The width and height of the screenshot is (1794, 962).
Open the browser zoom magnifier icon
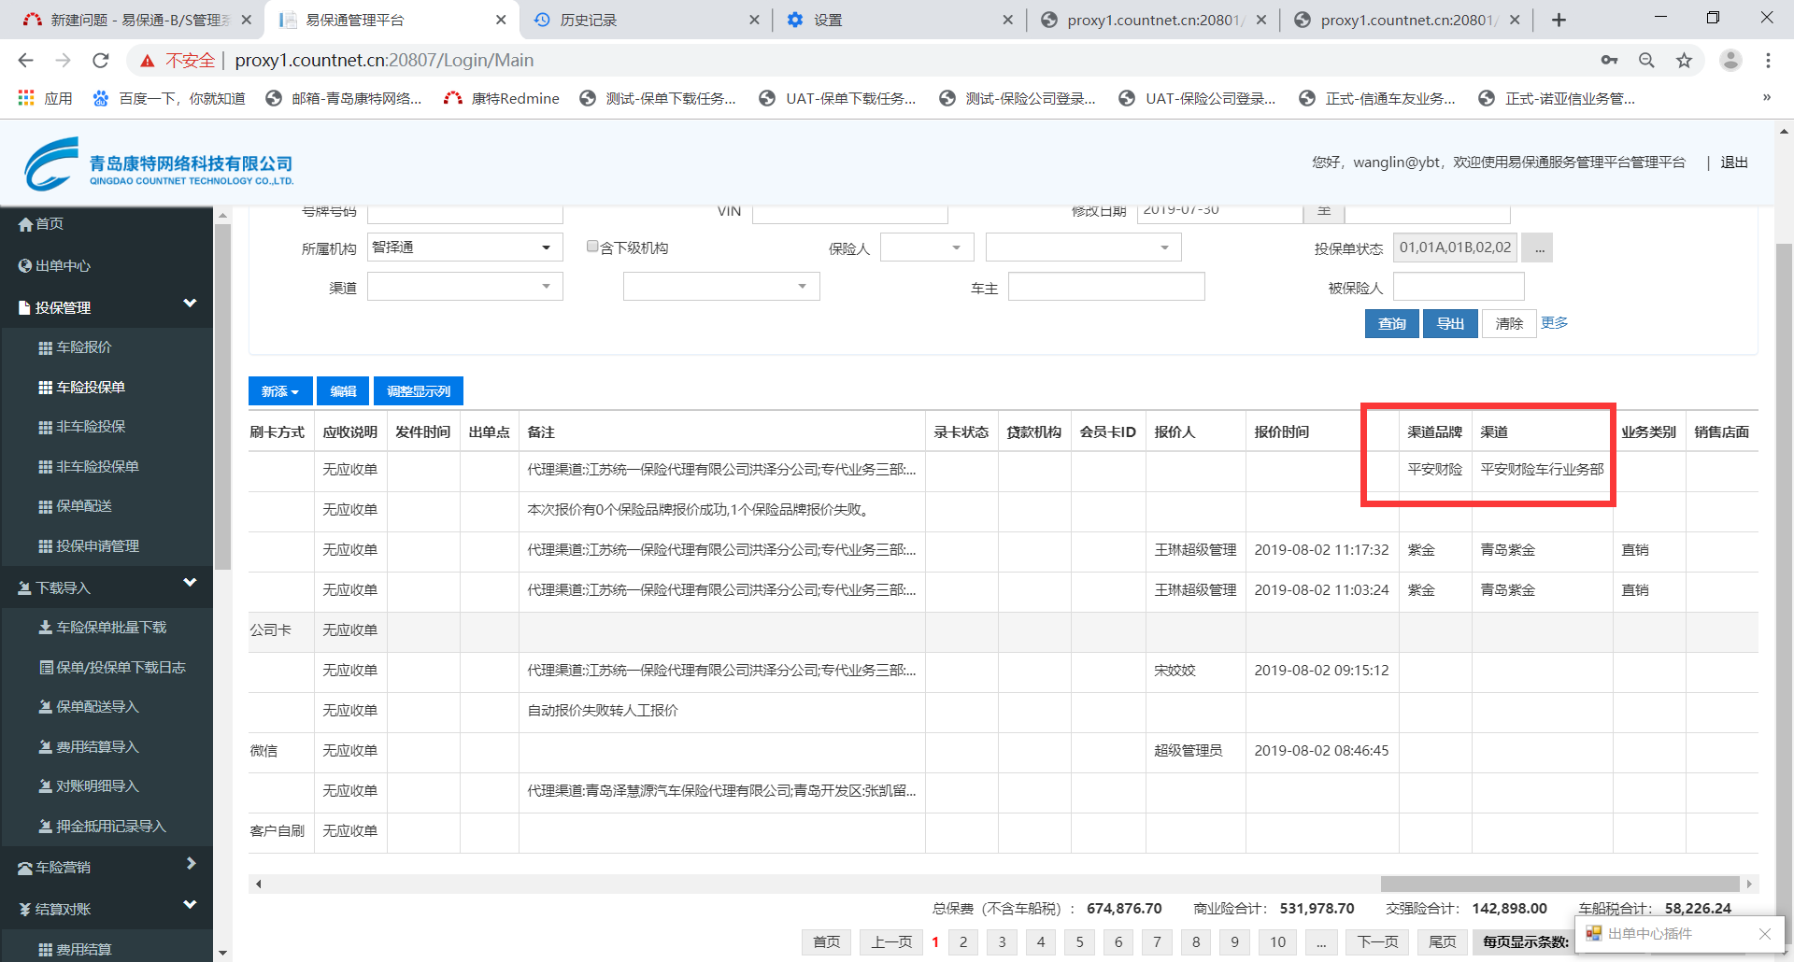[1646, 61]
